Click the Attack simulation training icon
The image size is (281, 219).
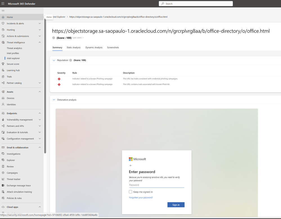click(x=3, y=192)
